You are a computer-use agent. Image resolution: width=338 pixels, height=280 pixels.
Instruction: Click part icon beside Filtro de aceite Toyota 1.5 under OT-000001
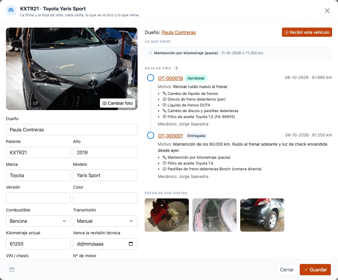[164, 163]
